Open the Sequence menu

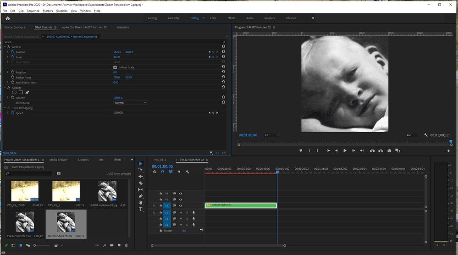(33, 11)
